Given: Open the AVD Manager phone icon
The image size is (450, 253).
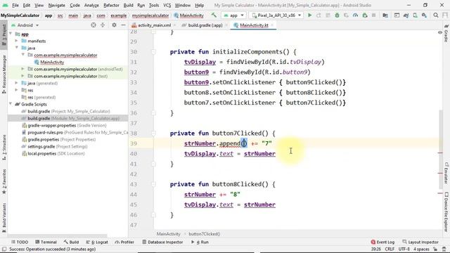Looking at the screenshot, I should (415, 15).
